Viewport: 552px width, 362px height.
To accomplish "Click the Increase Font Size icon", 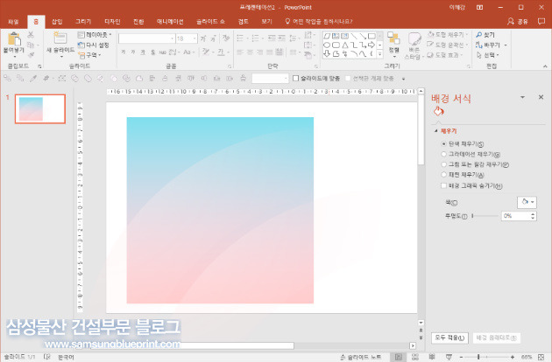I will click(203, 38).
